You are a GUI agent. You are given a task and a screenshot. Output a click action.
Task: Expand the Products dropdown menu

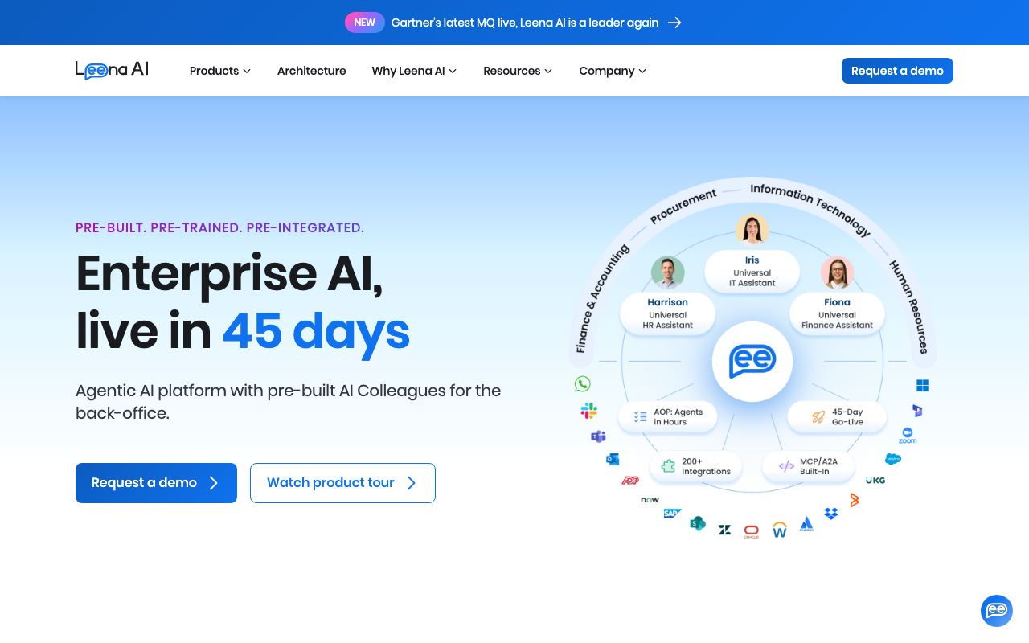(220, 71)
